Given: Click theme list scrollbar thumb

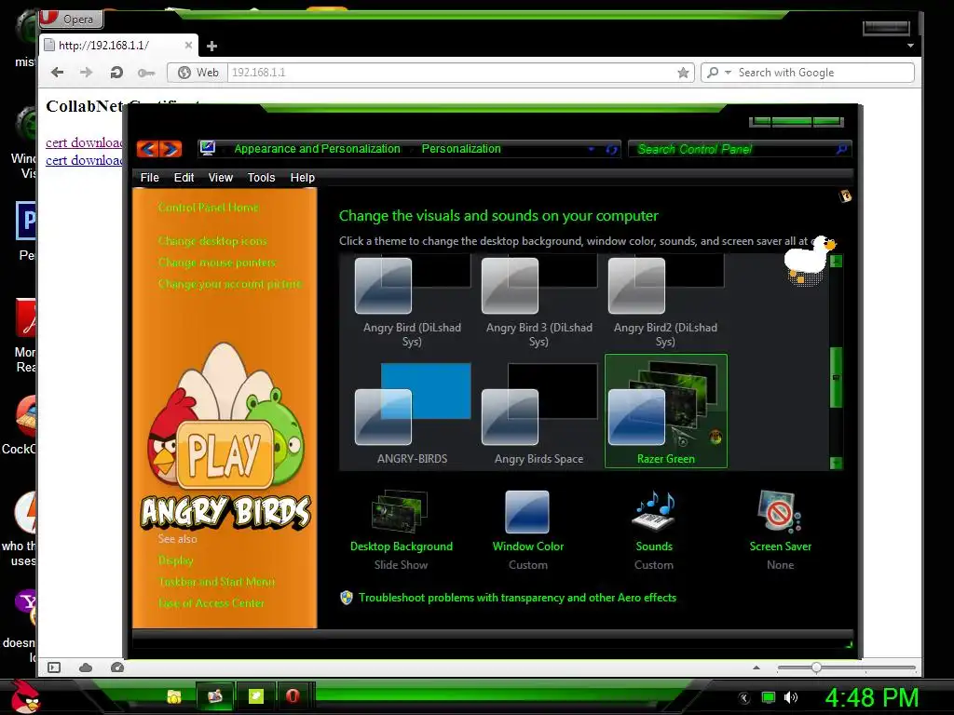Looking at the screenshot, I should tap(837, 377).
